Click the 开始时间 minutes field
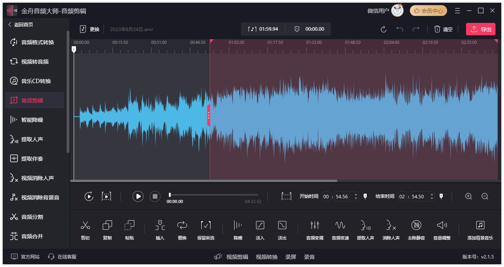The width and height of the screenshot is (504, 267). click(326, 197)
